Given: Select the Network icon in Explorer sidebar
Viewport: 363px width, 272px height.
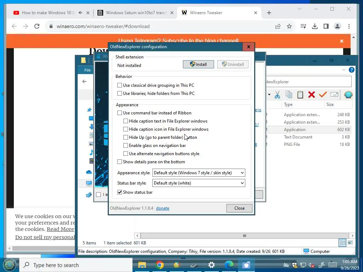Looking at the screenshot, I should [89, 195].
